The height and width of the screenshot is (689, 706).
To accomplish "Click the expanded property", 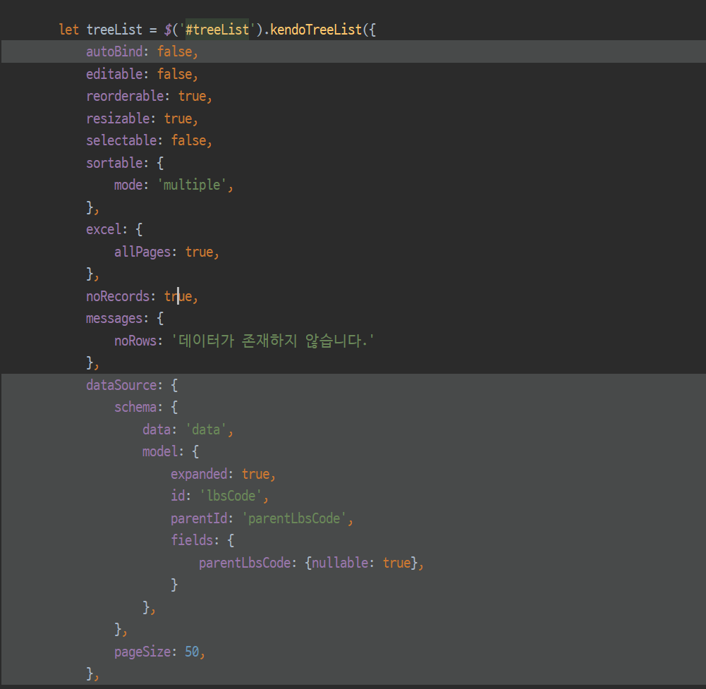I will (199, 474).
